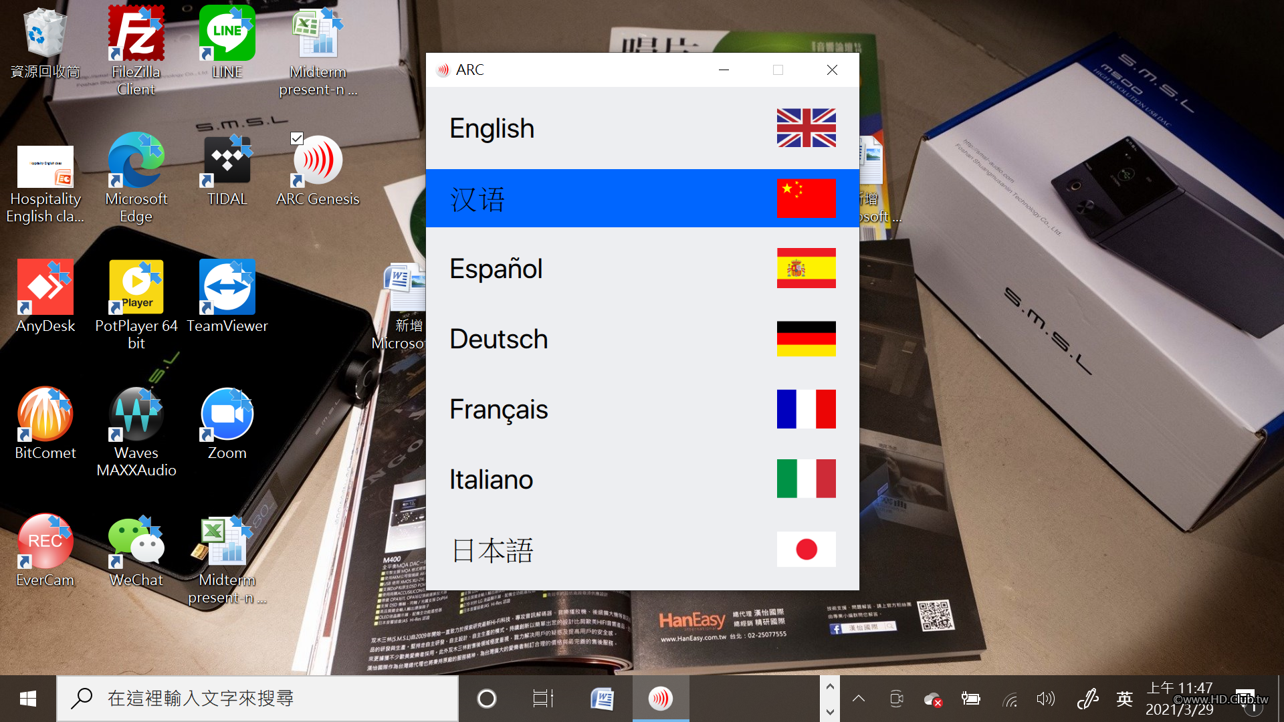Select Deutsch language entry
Image resolution: width=1284 pixels, height=722 pixels.
click(499, 339)
